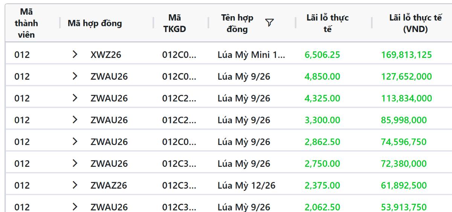Viewport: 452px width, 212px height.
Task: Select the 3,300.00 profit value
Action: click(x=323, y=120)
